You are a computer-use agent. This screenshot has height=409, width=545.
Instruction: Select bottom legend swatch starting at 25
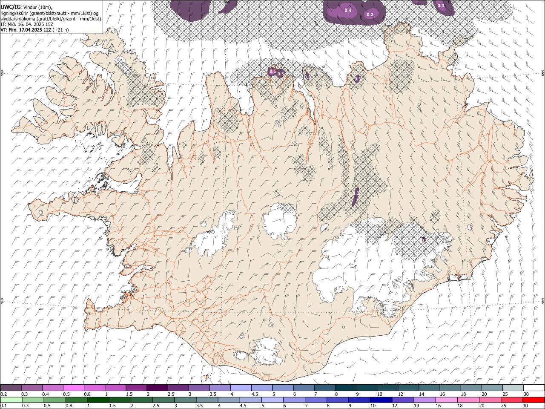(512, 400)
